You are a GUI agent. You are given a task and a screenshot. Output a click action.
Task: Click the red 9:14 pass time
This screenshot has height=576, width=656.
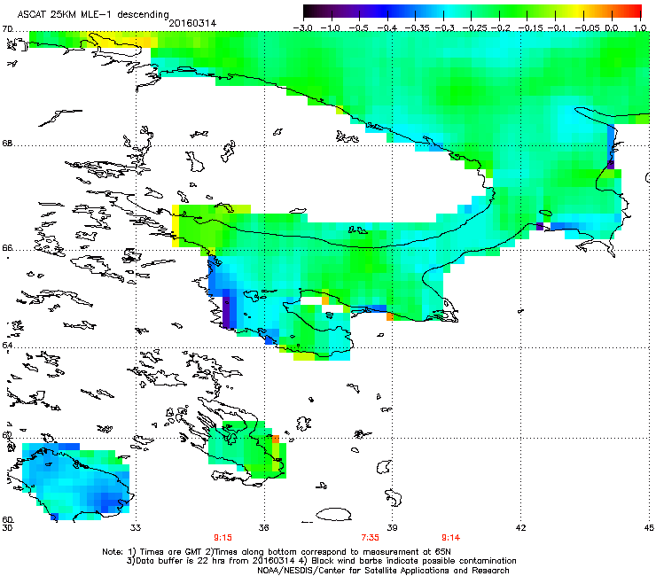[451, 538]
